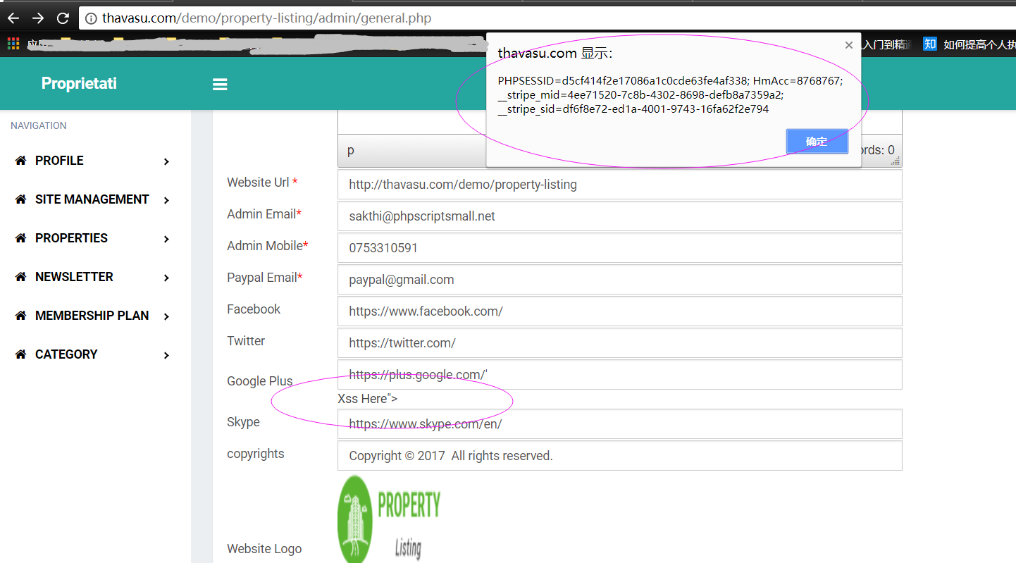Click the 'thavasu.com 显示:' alert title

(x=555, y=53)
